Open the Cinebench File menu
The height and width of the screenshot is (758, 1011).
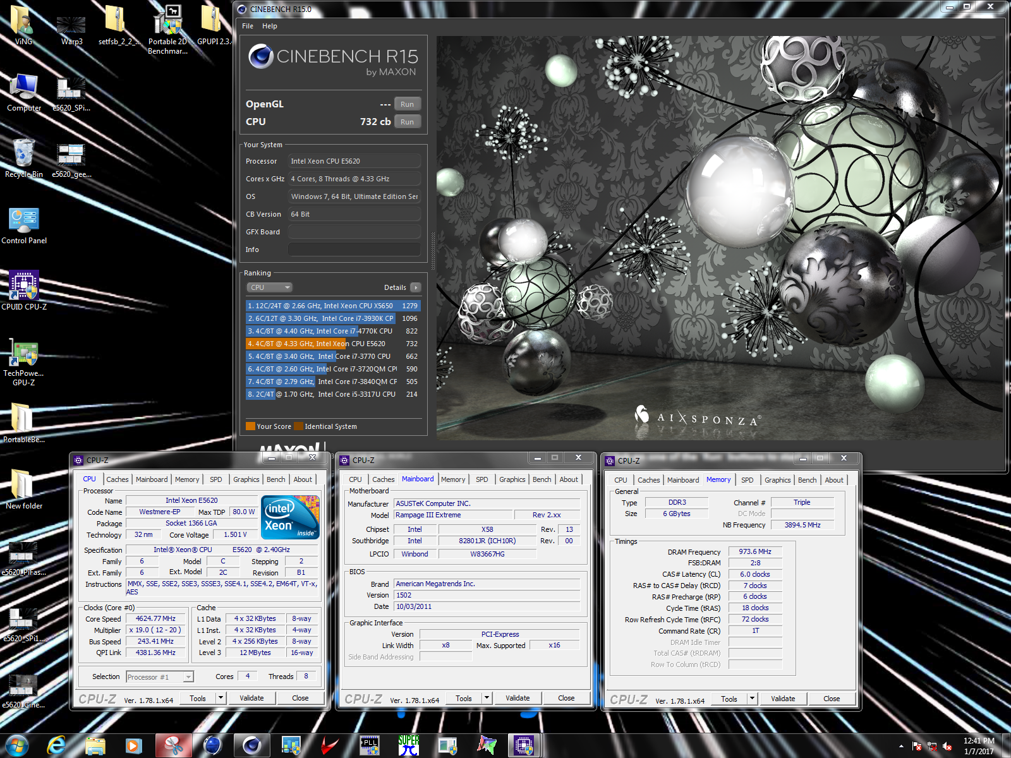point(248,26)
